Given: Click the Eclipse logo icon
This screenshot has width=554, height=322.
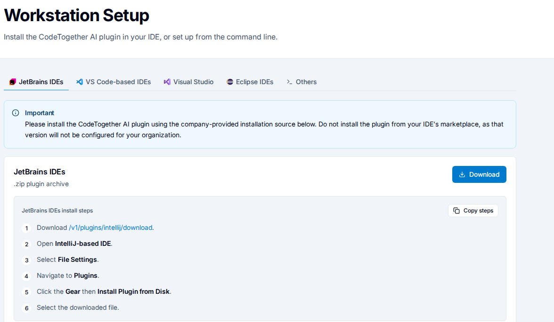Looking at the screenshot, I should tap(230, 82).
